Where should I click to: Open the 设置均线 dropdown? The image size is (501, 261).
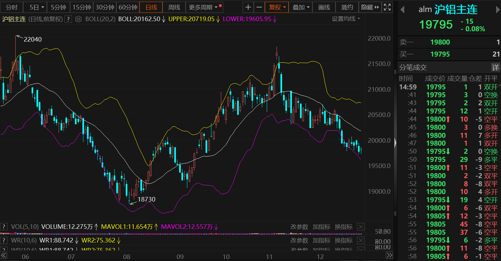click(346, 19)
